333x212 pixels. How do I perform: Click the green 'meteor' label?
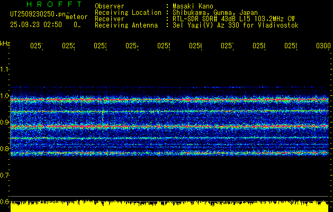point(77,17)
